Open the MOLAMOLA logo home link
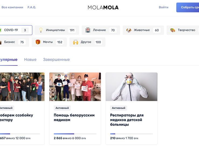 click(x=103, y=8)
